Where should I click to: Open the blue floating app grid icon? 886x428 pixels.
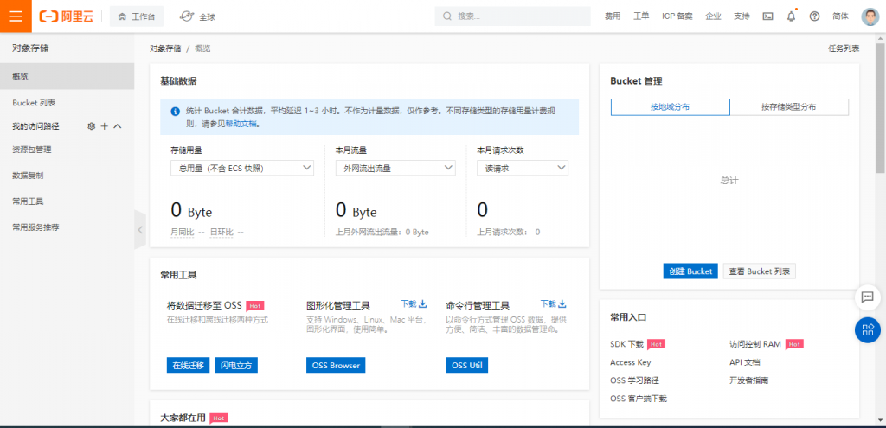(867, 329)
